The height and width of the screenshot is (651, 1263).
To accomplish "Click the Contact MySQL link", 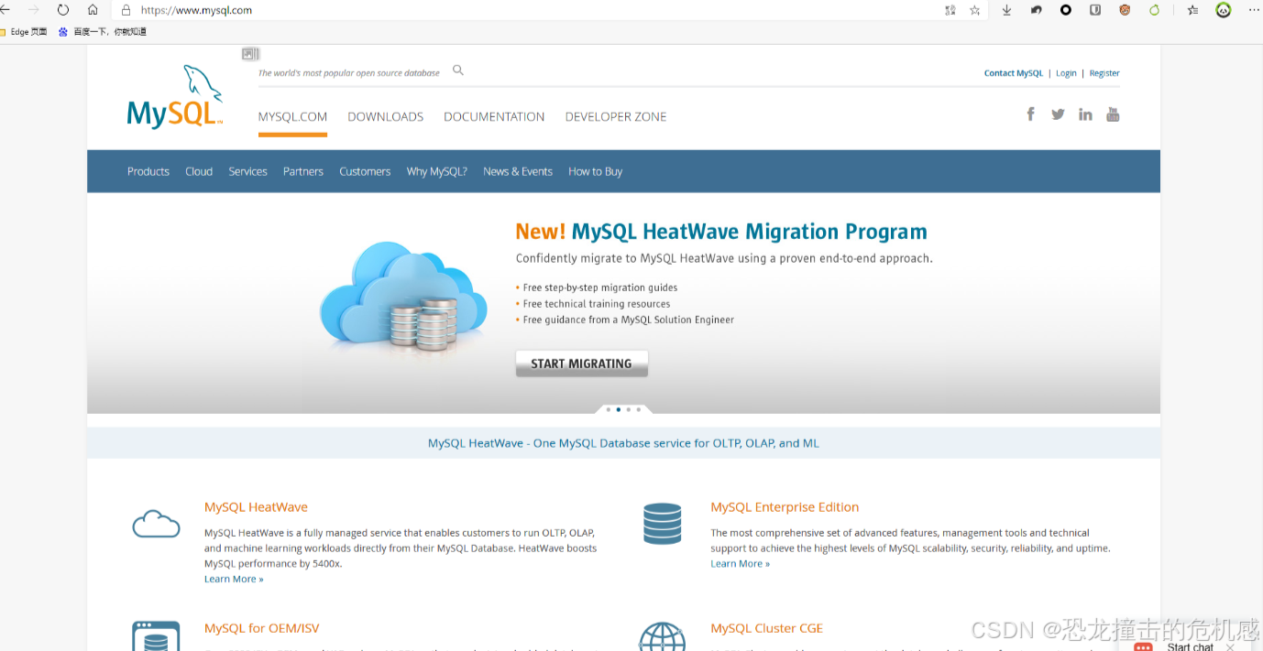I will coord(1014,73).
